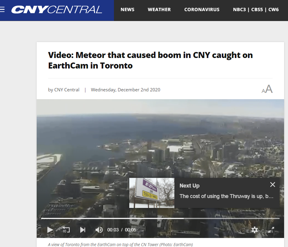This screenshot has width=288, height=247.
Task: Skip to the next video
Action: click(83, 230)
